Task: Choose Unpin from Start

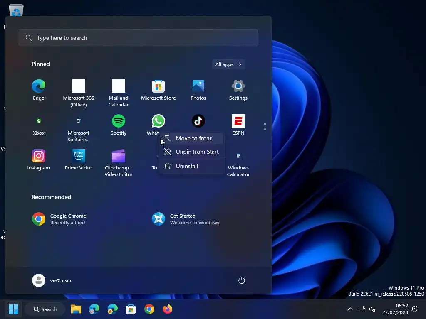Action: click(x=191, y=152)
